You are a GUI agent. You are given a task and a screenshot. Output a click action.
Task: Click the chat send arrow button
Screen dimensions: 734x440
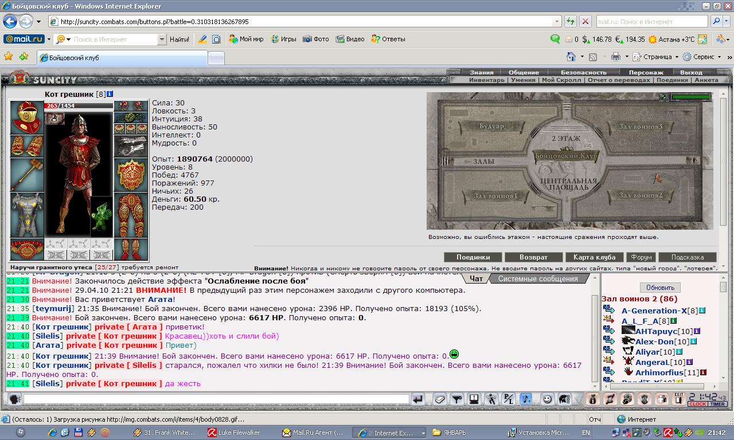418,399
